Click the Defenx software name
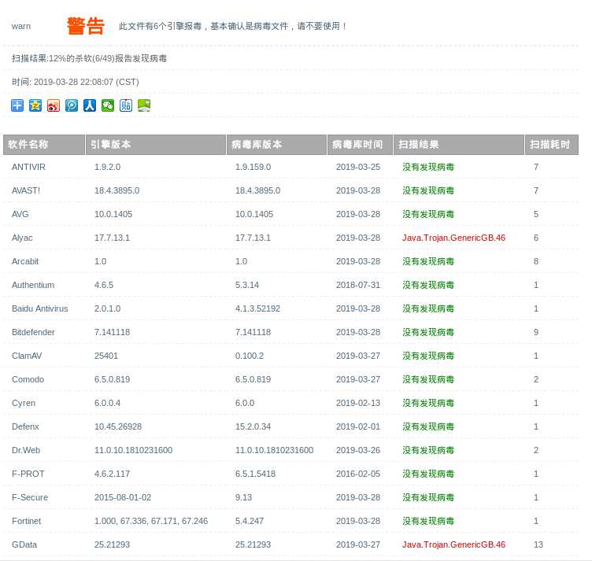Image resolution: width=592 pixels, height=561 pixels. pos(26,426)
